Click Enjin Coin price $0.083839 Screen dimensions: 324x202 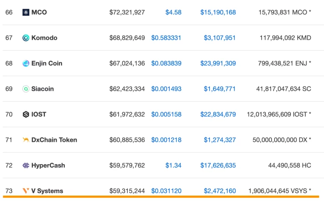(167, 63)
